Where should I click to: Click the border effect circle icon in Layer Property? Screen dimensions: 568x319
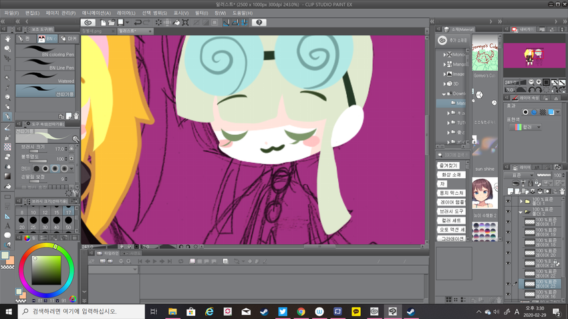click(526, 112)
